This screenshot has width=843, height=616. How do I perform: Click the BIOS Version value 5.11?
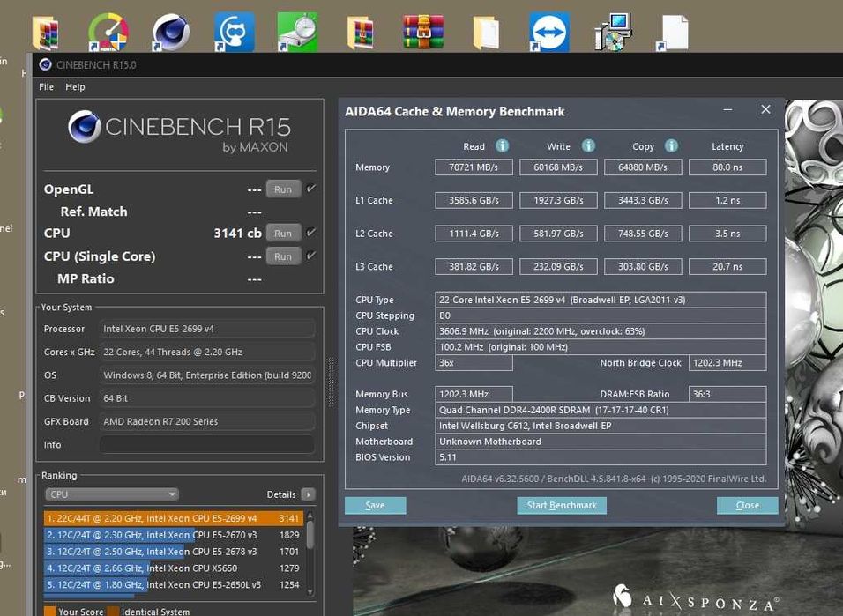pos(601,457)
